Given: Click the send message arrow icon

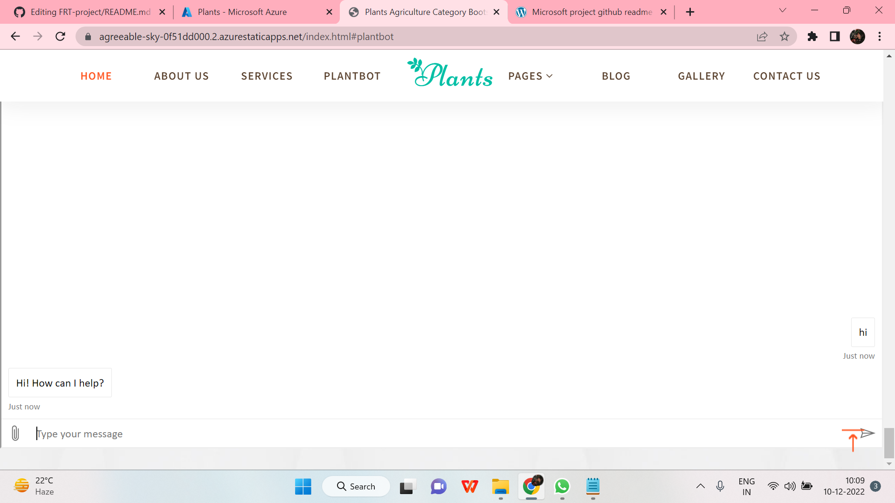Looking at the screenshot, I should point(867,433).
